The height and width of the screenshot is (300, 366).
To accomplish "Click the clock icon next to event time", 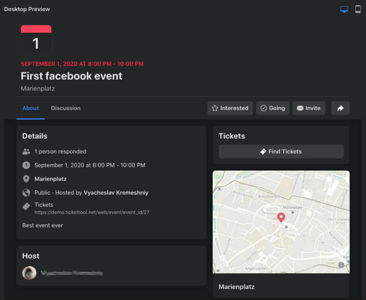I will click(x=26, y=165).
